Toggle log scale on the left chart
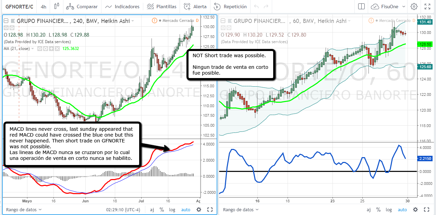The image size is (436, 215). (x=172, y=210)
